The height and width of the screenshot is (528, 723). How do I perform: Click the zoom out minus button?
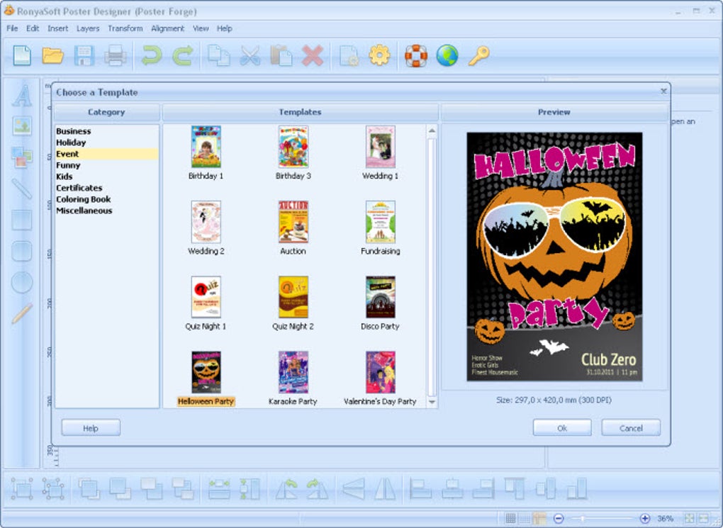click(559, 518)
